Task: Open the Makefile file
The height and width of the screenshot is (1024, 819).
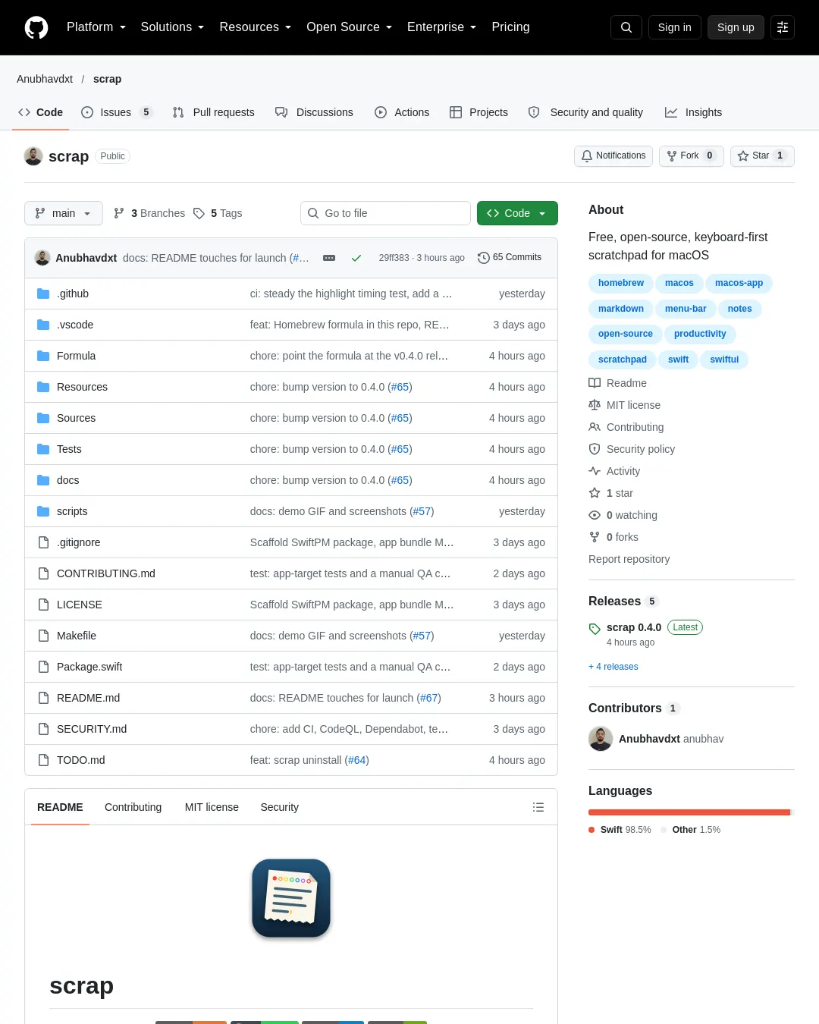Action: [x=77, y=636]
